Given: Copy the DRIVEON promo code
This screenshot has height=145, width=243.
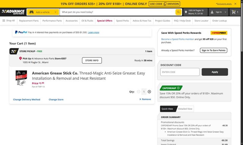Looking at the screenshot, I should pyautogui.click(x=164, y=4).
